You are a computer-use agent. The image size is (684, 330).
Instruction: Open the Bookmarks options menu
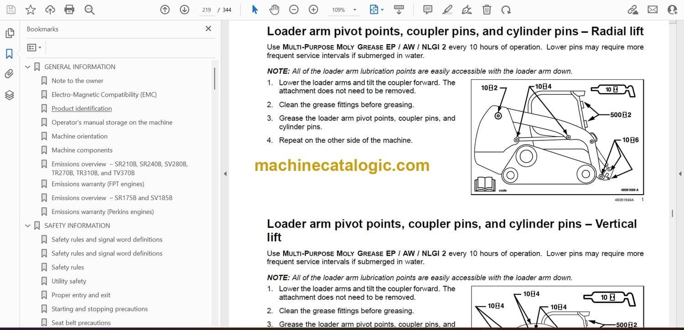click(34, 47)
